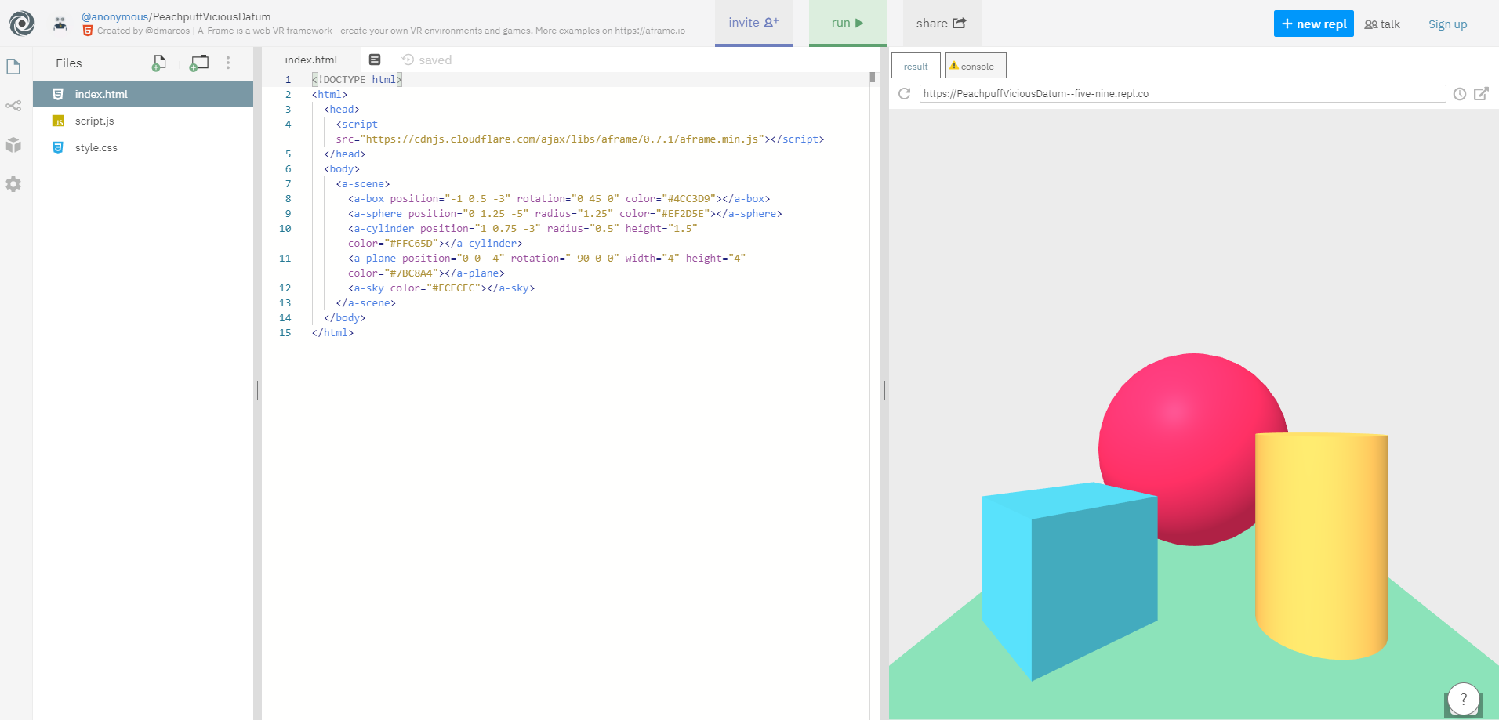This screenshot has height=720, width=1499.
Task: Open the settings gear icon
Action: 13,184
